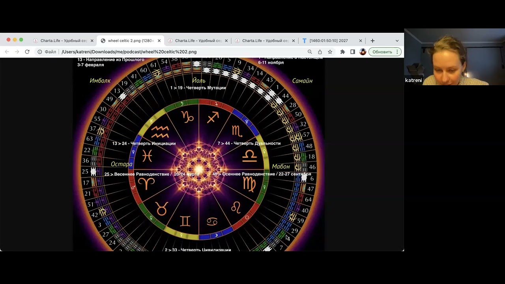Click '13 - Направление из Прошлого' text

click(111, 60)
